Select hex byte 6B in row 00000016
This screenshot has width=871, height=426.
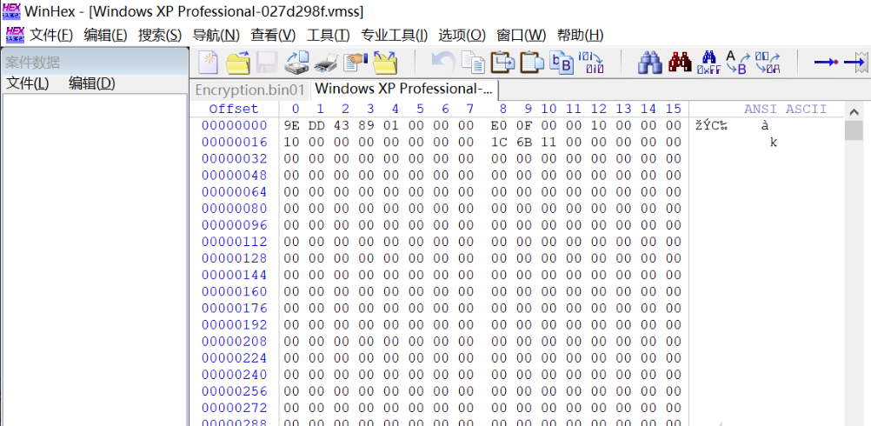pyautogui.click(x=524, y=143)
